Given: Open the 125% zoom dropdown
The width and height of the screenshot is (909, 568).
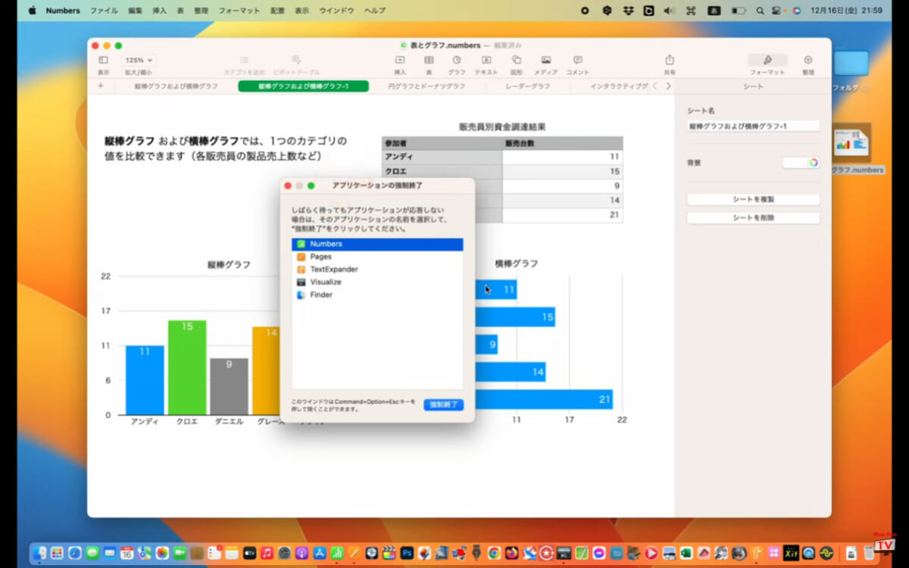Looking at the screenshot, I should [139, 60].
